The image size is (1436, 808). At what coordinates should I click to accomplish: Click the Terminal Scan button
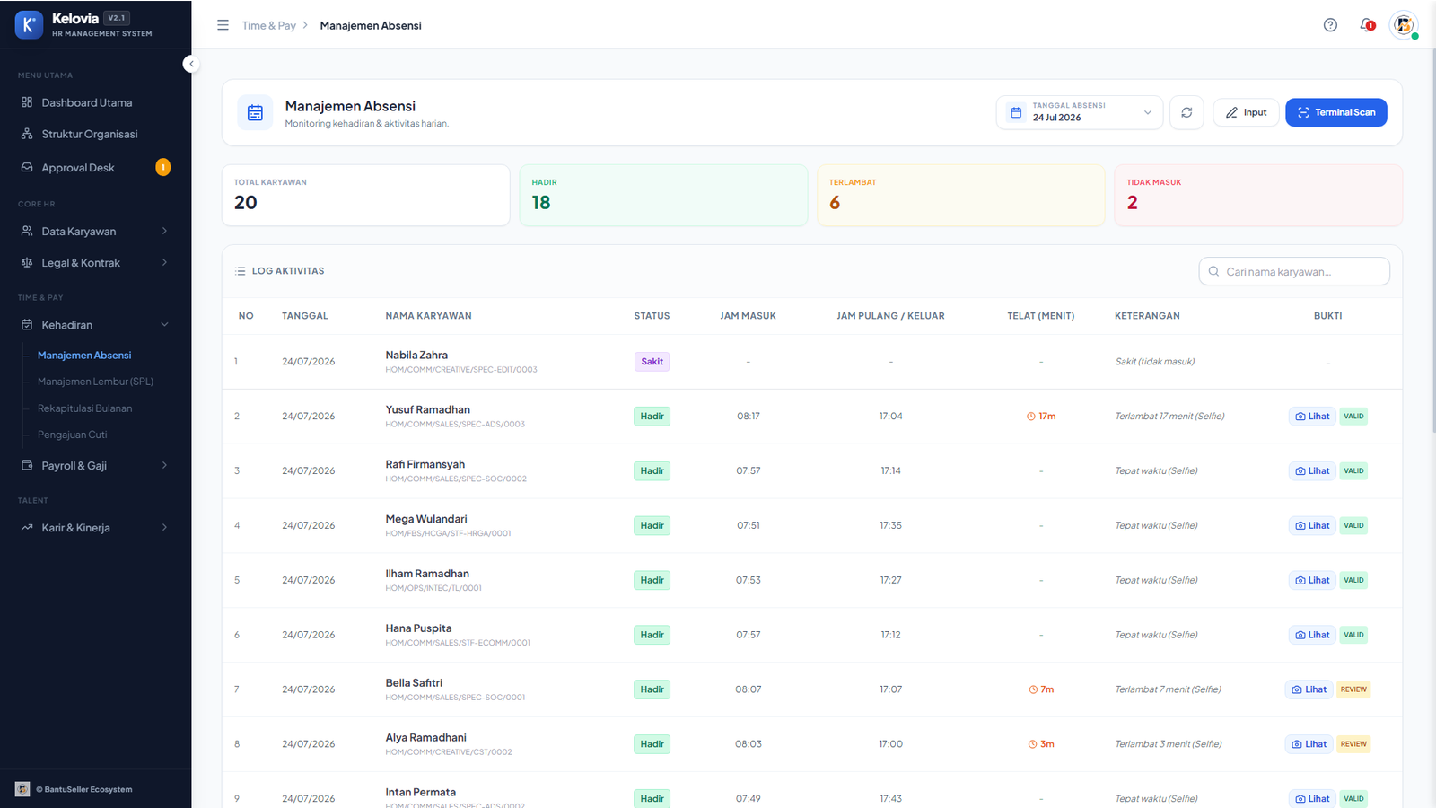[1336, 112]
